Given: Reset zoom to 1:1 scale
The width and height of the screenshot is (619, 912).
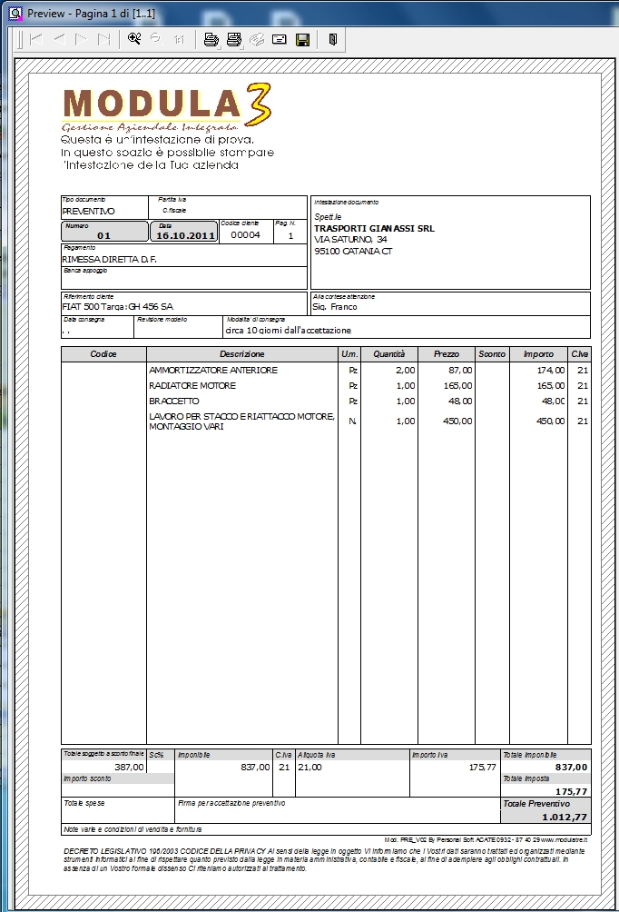Looking at the screenshot, I should pyautogui.click(x=179, y=40).
